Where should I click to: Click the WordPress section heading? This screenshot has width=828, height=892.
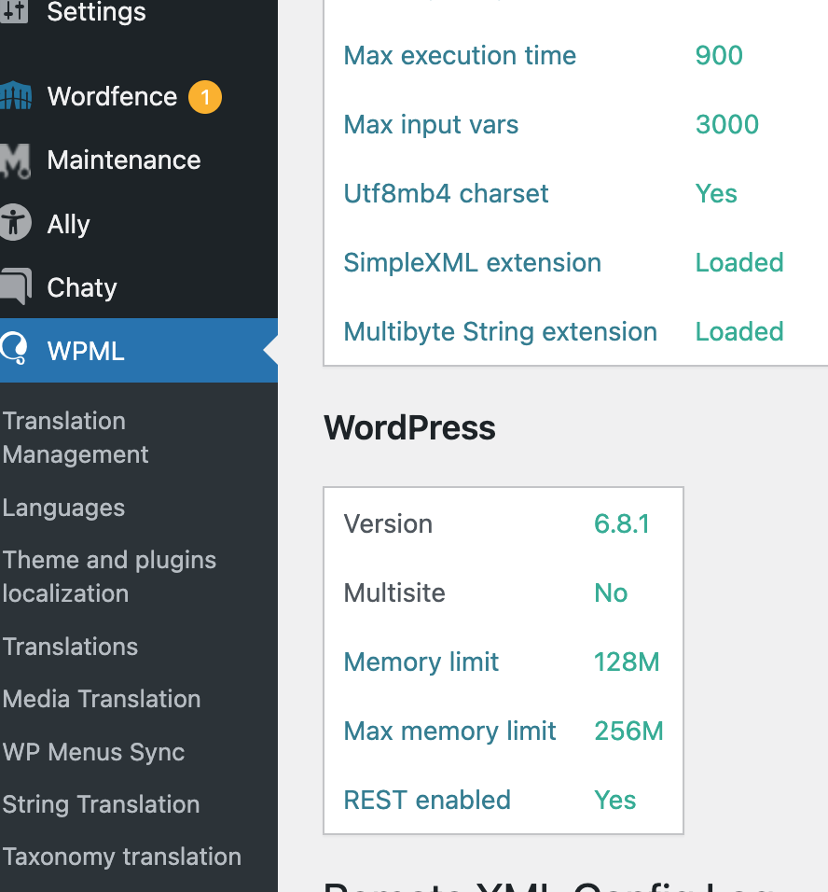click(409, 427)
